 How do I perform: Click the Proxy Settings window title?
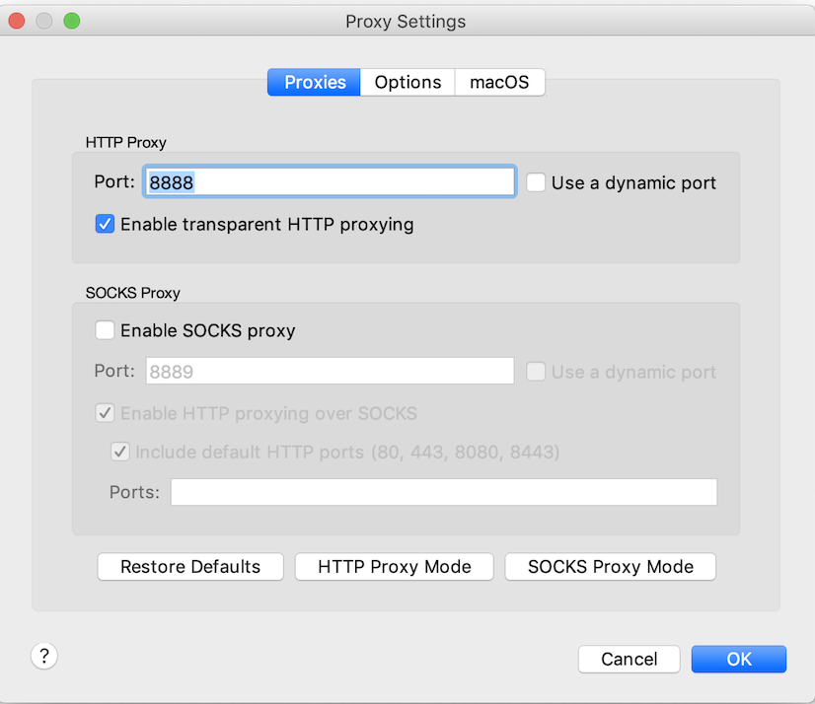(406, 22)
